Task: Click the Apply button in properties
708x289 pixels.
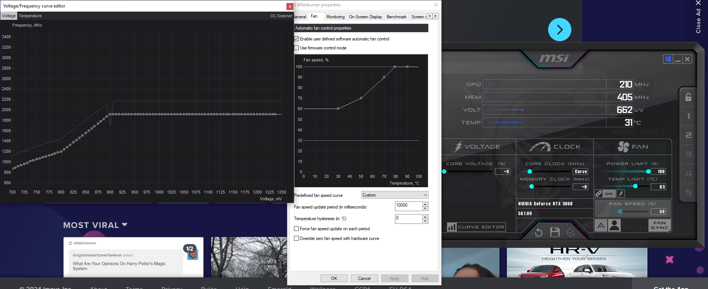Action: (x=395, y=279)
